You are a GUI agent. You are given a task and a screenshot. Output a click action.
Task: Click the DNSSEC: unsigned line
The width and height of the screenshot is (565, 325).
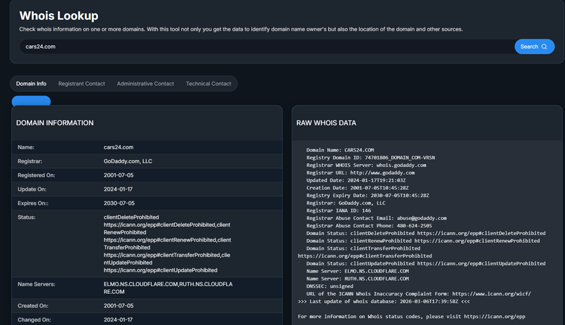[x=330, y=286]
